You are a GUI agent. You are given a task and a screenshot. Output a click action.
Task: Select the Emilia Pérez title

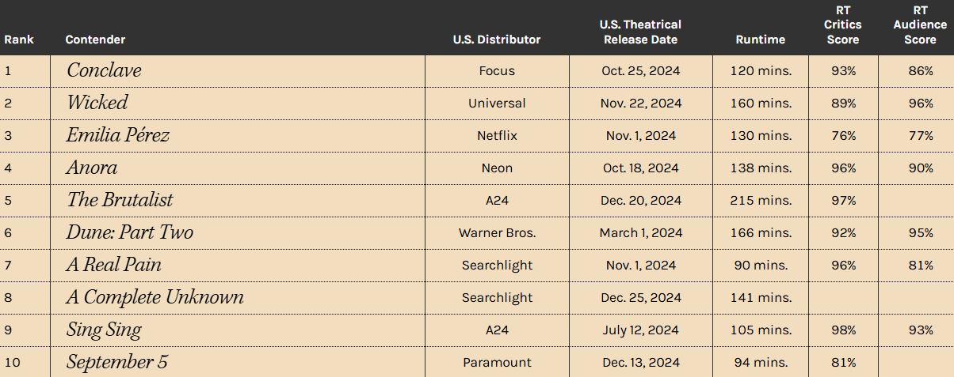pos(118,135)
